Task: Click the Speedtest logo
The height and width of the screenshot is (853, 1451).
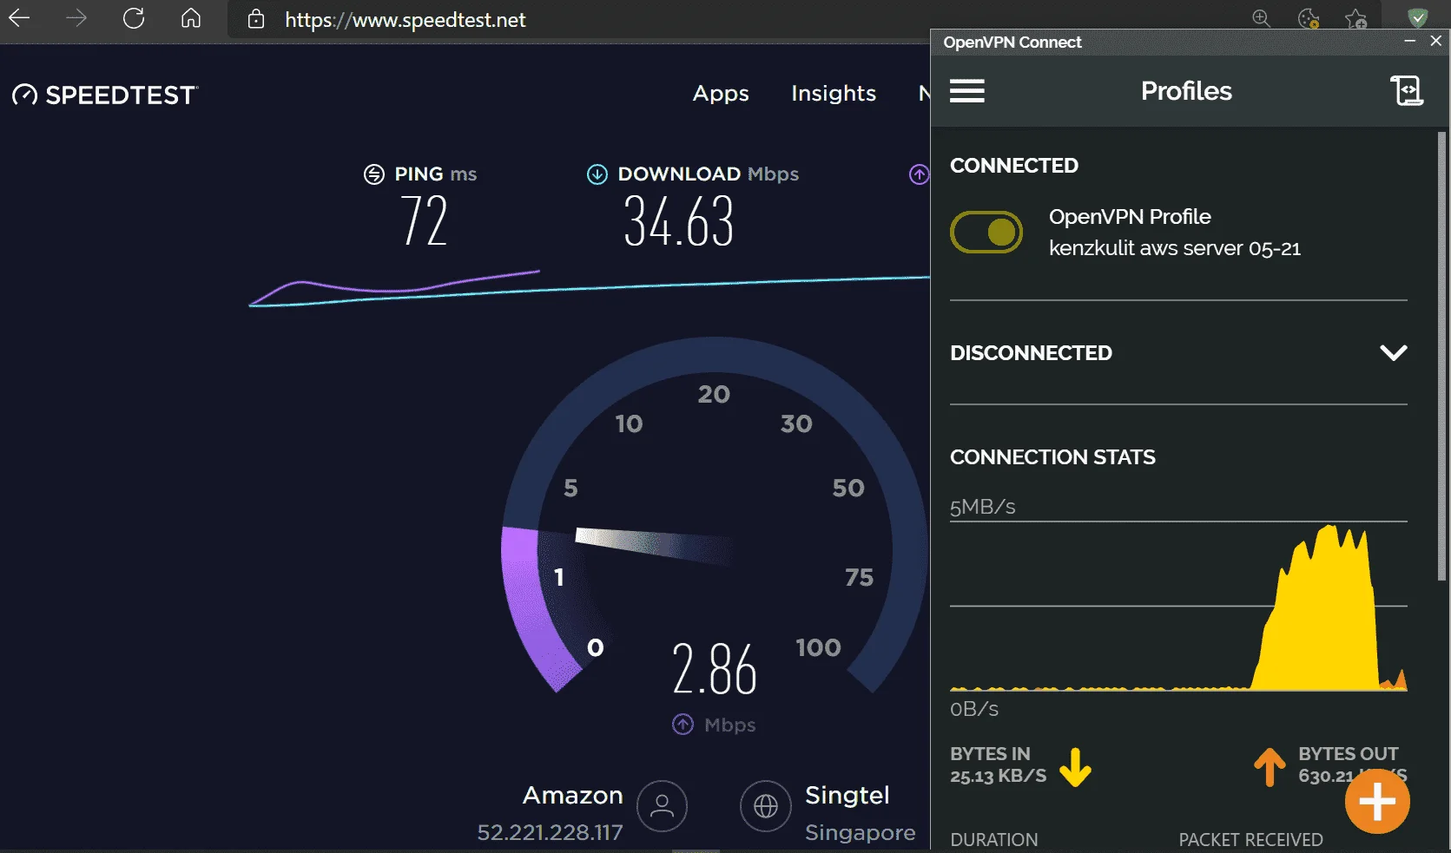Action: click(105, 95)
